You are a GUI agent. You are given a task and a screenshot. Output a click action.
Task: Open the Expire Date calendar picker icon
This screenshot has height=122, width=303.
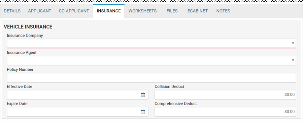click(x=143, y=112)
